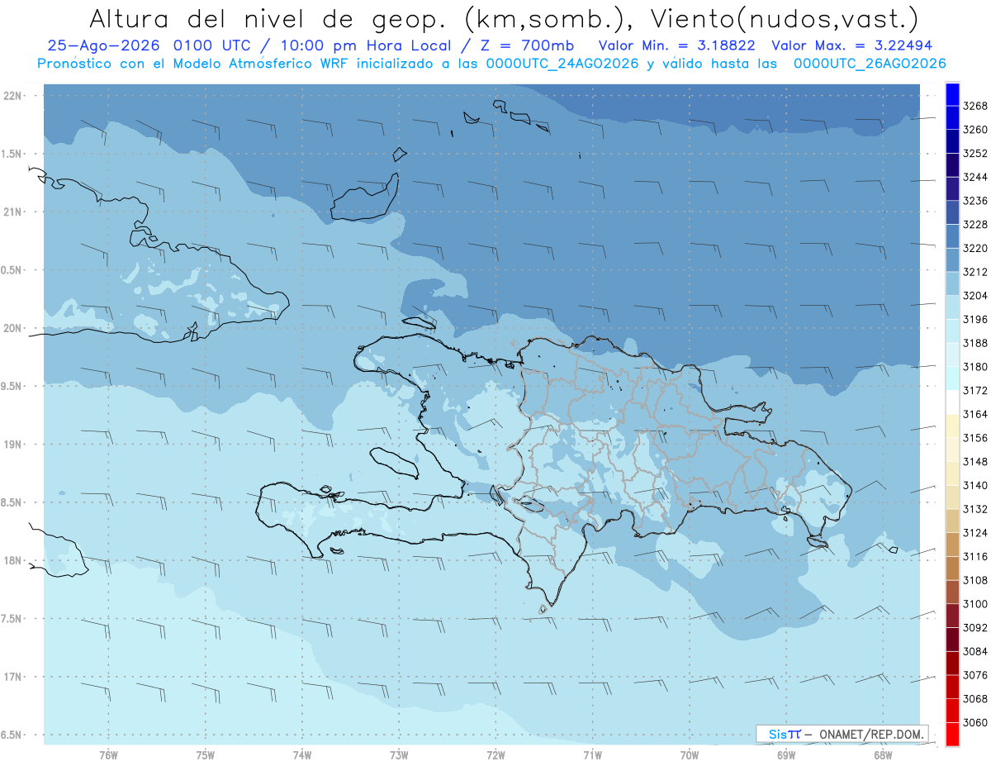Image resolution: width=991 pixels, height=766 pixels.
Task: Click the latitude label '20N'
Action: tap(12, 328)
